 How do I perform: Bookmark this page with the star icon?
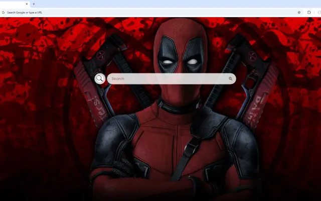[x=299, y=13]
